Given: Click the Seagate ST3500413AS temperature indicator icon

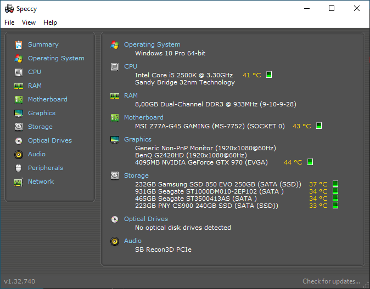Looking at the screenshot, I should click(335, 198).
